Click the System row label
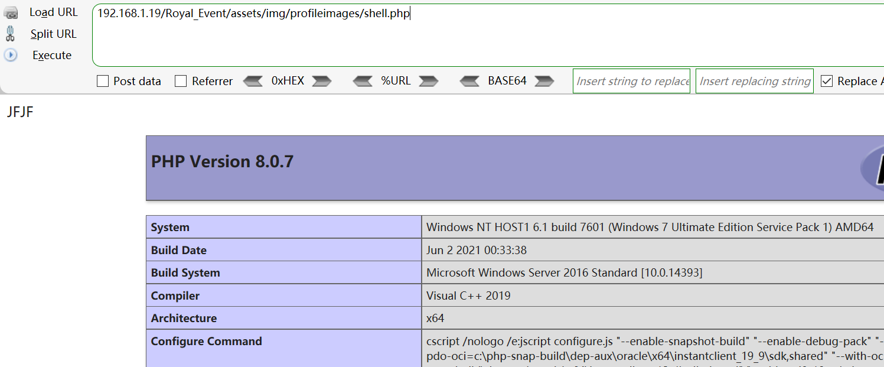 [170, 228]
